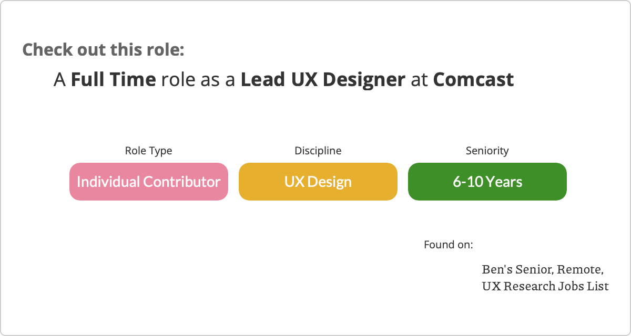Image resolution: width=631 pixels, height=336 pixels.
Task: Click "UX Research" in the list name
Action: click(518, 287)
